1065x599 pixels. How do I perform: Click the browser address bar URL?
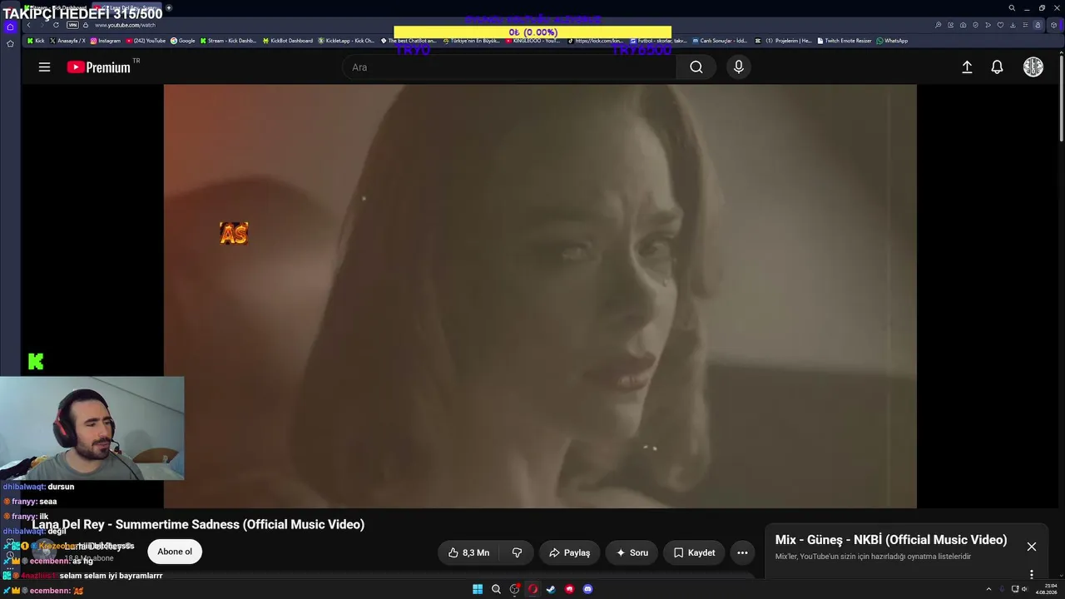(126, 25)
